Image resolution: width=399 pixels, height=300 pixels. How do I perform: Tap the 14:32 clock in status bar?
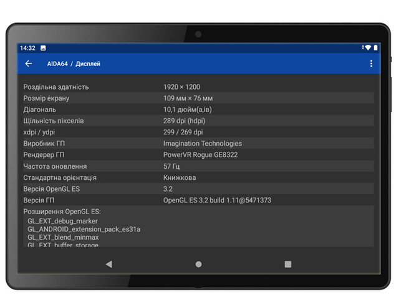(27, 48)
